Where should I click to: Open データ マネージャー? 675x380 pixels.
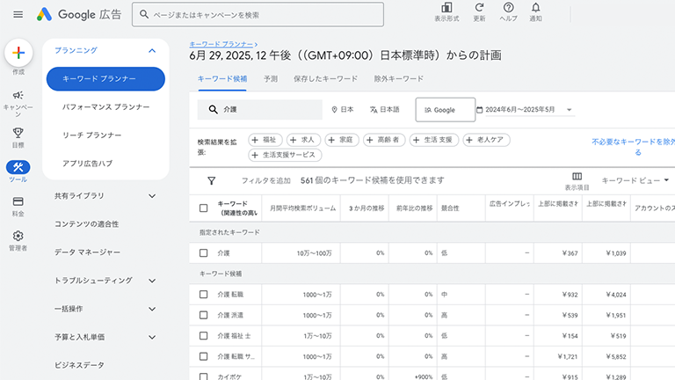(x=87, y=252)
